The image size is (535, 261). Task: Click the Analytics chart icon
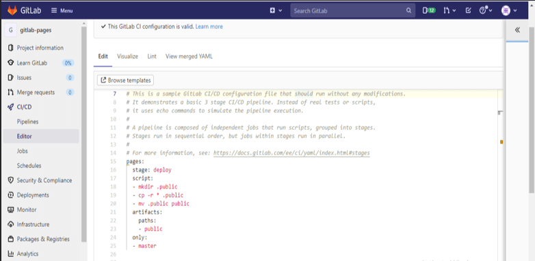point(10,253)
